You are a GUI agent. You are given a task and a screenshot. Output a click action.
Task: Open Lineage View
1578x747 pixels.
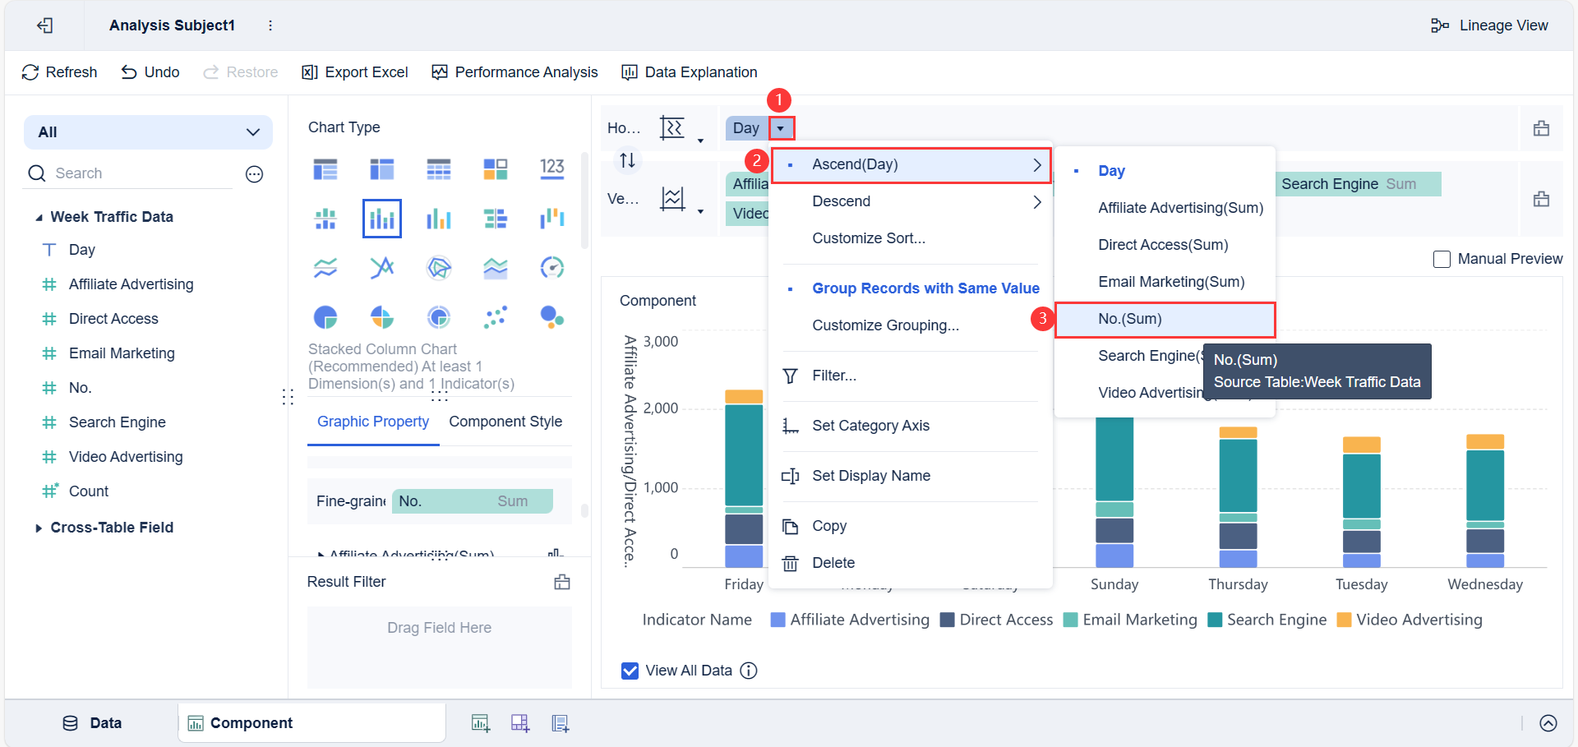[x=1489, y=25]
